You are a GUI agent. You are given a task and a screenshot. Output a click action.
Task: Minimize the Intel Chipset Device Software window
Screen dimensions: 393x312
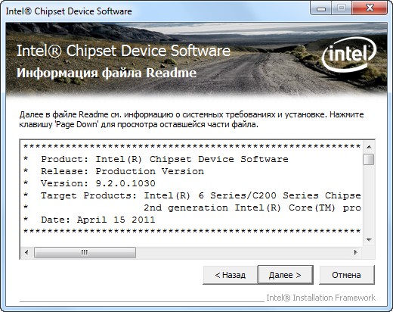321,8
